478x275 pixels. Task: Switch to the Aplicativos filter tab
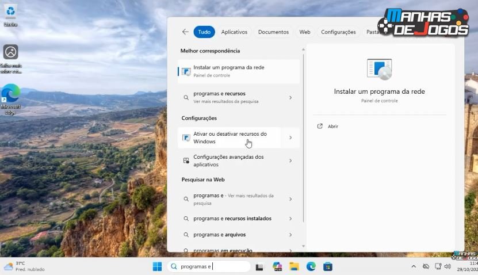[x=234, y=32]
